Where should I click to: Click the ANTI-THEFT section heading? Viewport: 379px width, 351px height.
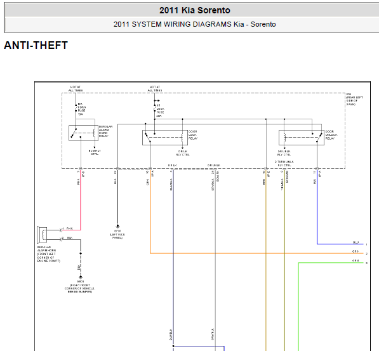click(x=36, y=46)
